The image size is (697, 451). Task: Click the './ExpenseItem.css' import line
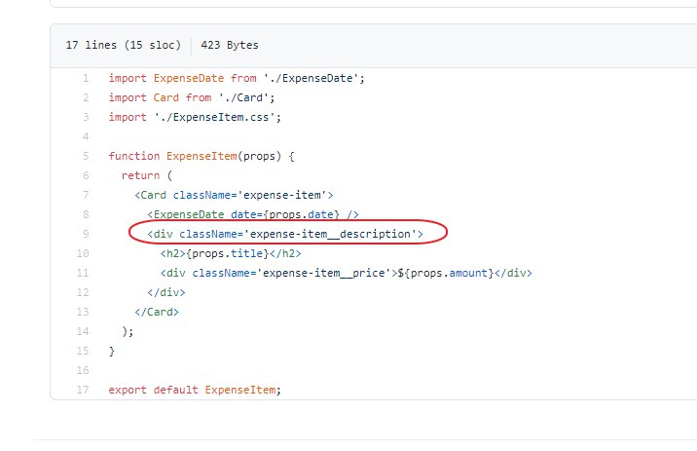[195, 117]
